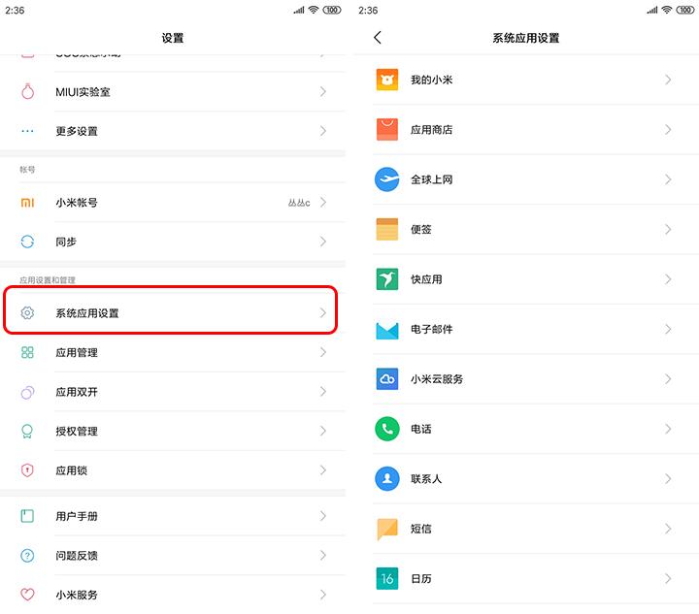The width and height of the screenshot is (699, 614).
Task: Tap the 应用商店 shopping bag icon
Action: pos(387,129)
